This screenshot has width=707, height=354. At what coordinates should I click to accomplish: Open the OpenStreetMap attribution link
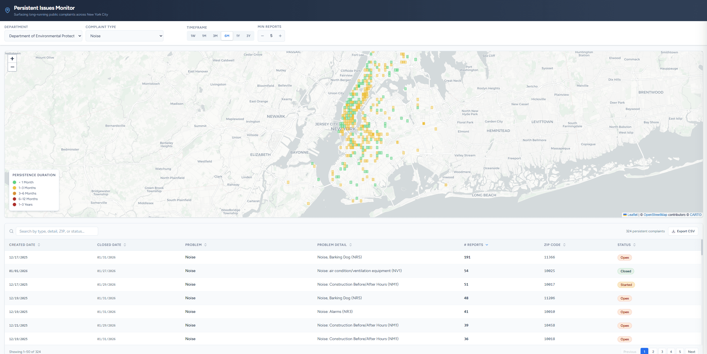pyautogui.click(x=655, y=215)
